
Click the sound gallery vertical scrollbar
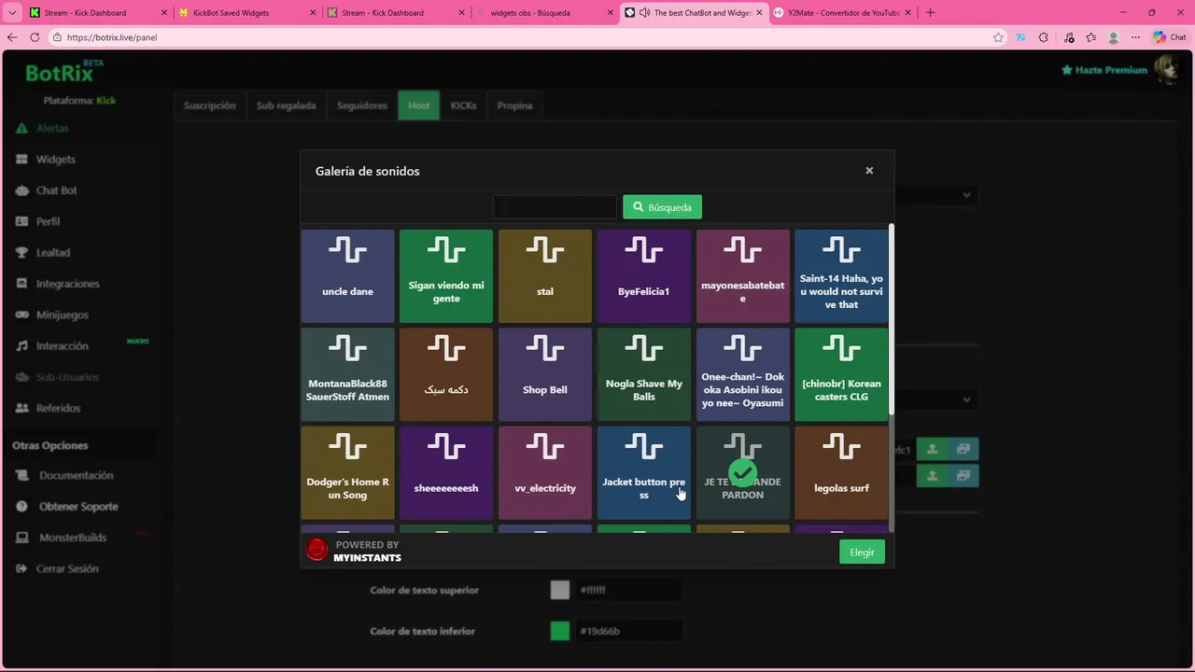point(892,317)
